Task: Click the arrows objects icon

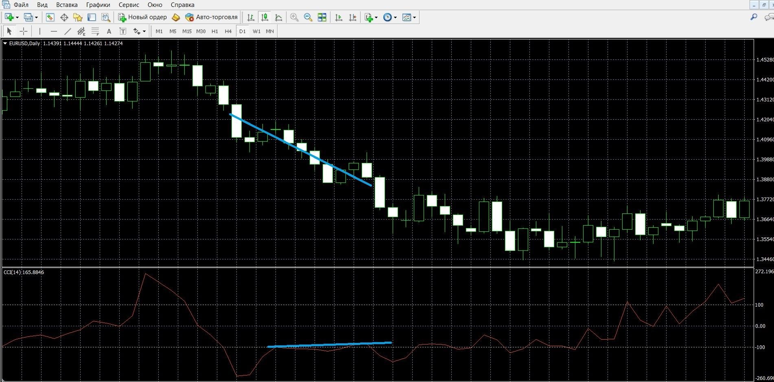Action: coord(137,31)
